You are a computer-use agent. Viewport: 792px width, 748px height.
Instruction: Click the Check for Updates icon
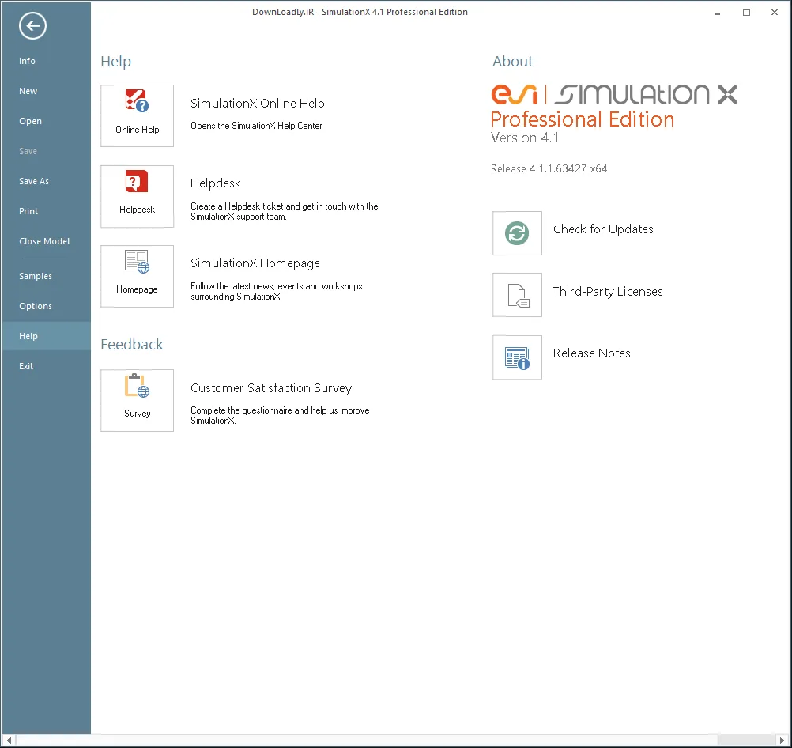[517, 233]
